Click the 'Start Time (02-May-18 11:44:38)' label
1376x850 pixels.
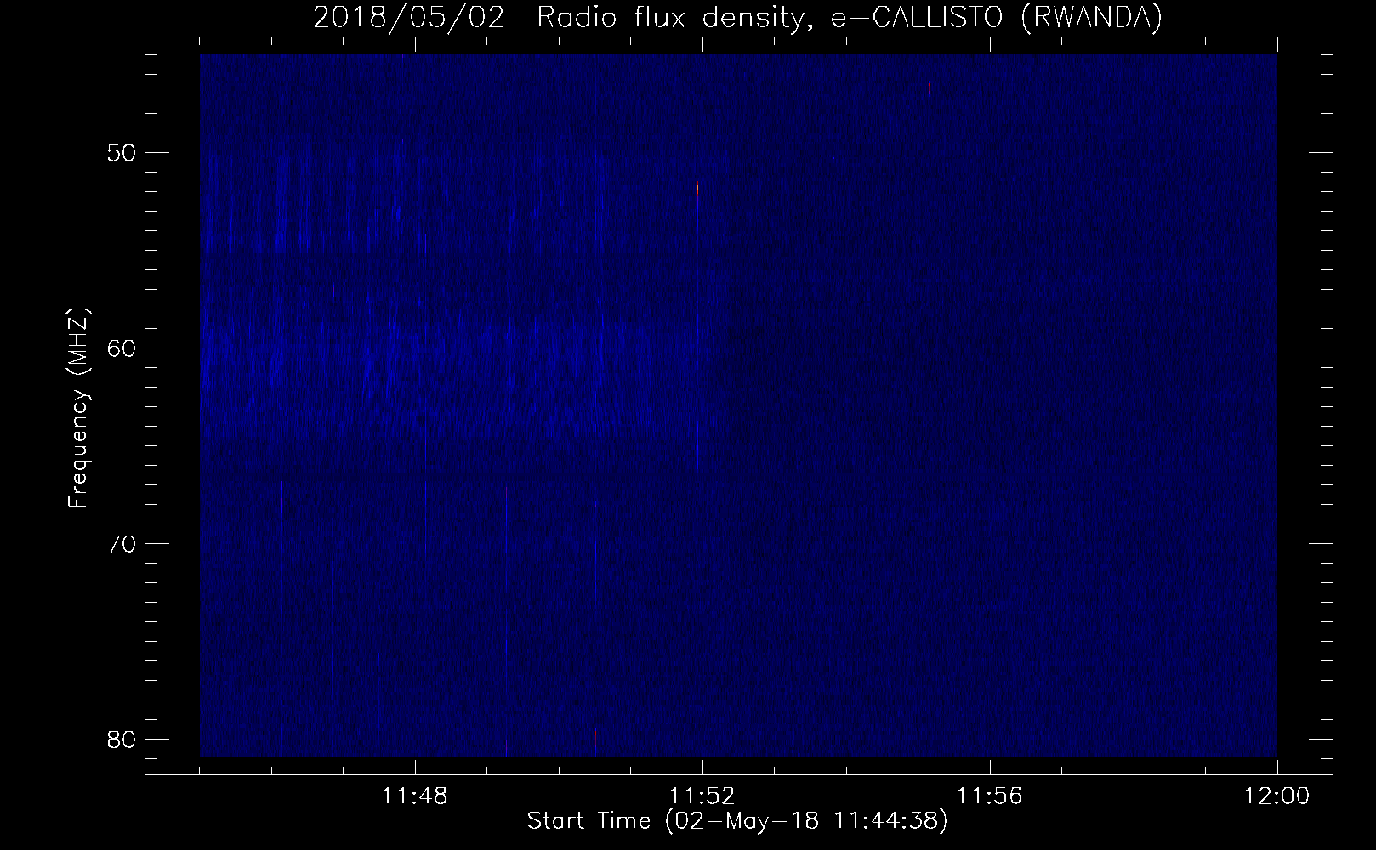[x=737, y=821]
